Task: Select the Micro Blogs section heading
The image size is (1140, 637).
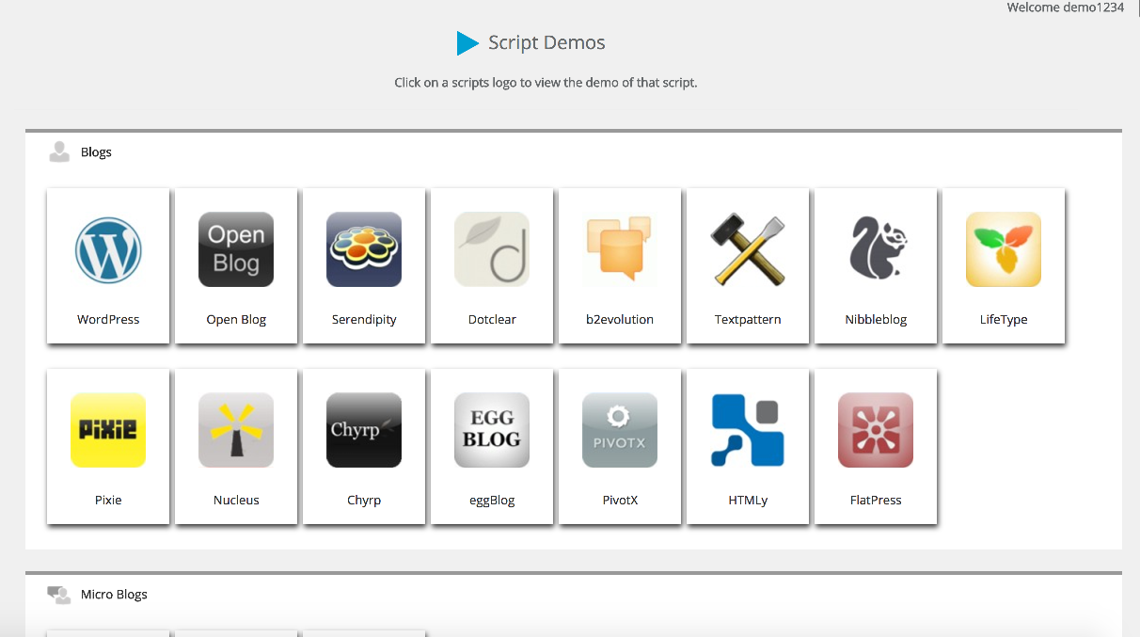Action: tap(114, 595)
